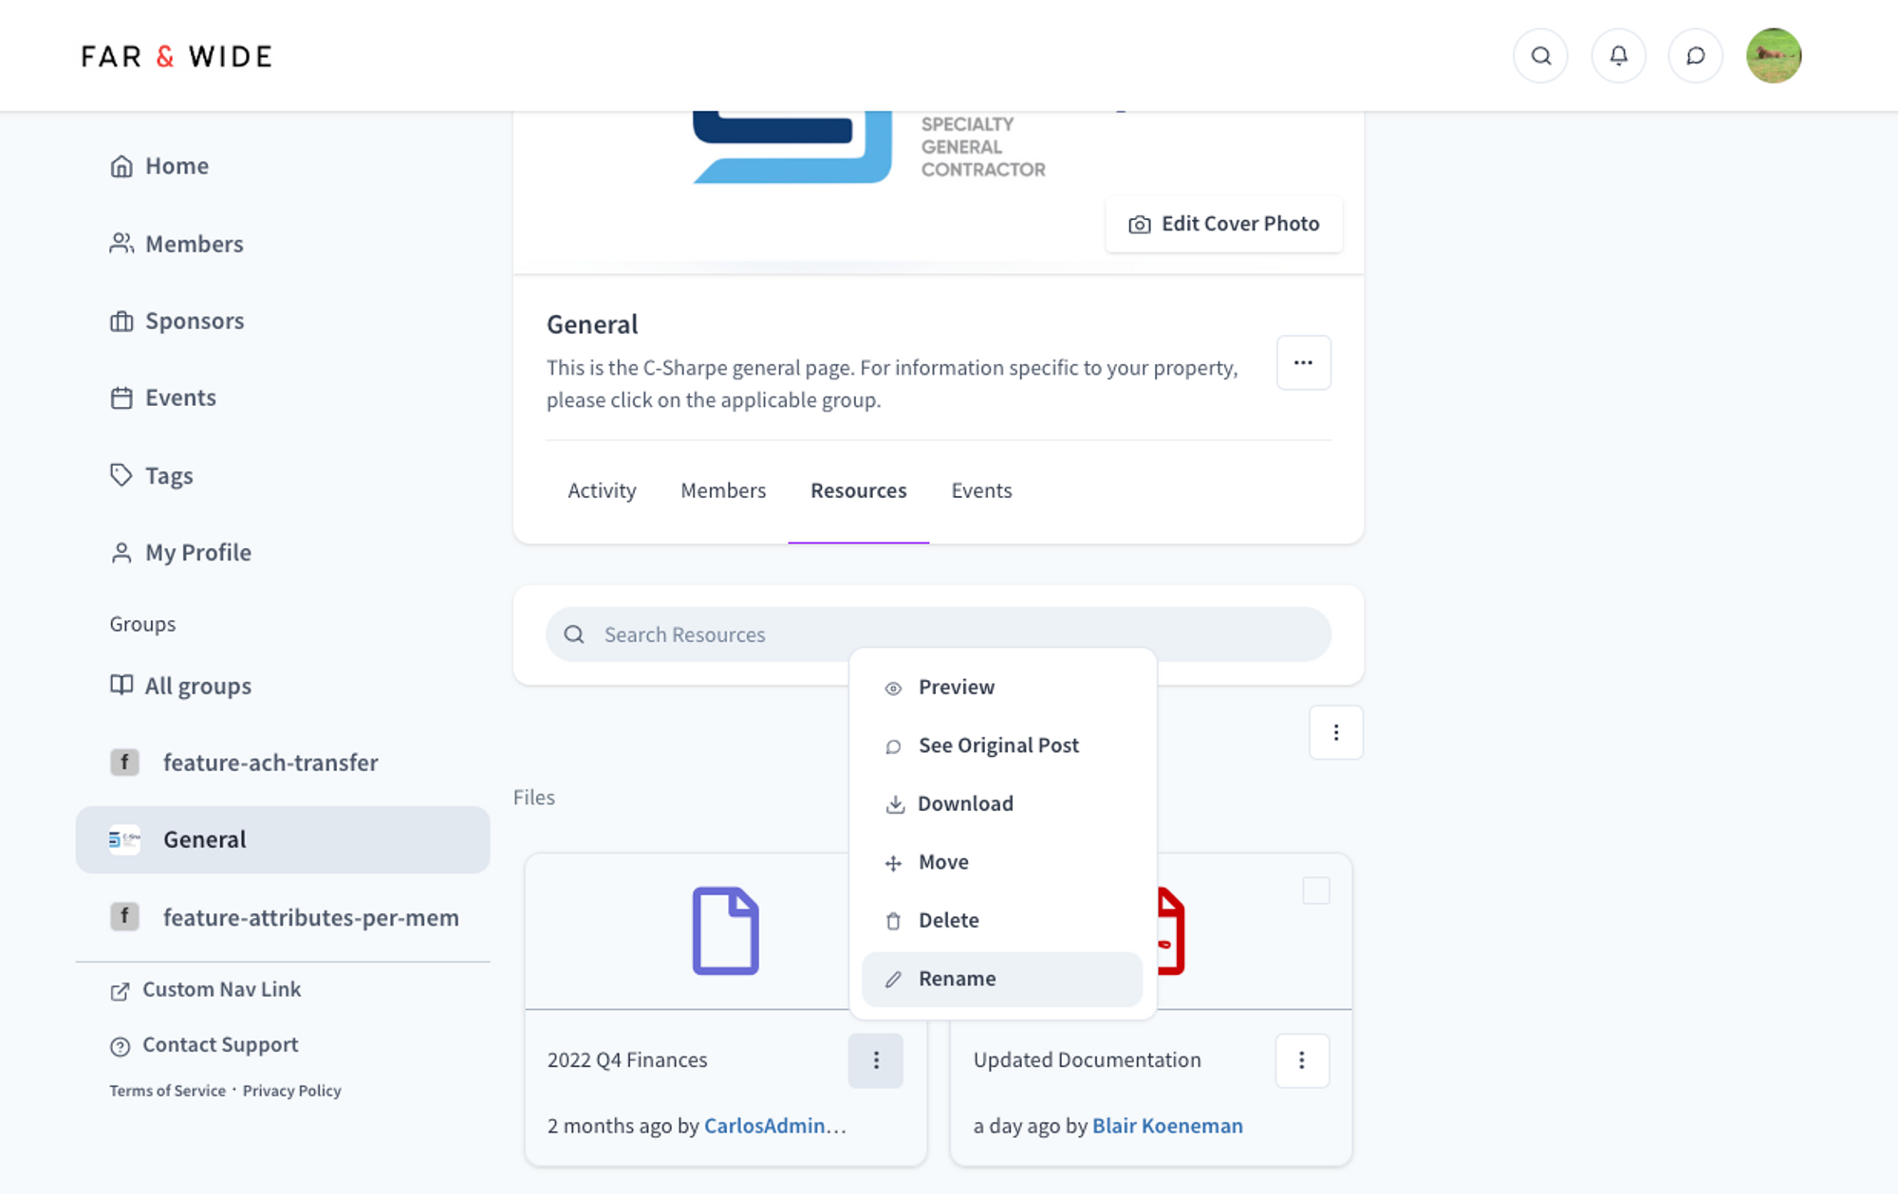Click the FAR & WIDE logo
This screenshot has width=1898, height=1194.
click(x=177, y=57)
